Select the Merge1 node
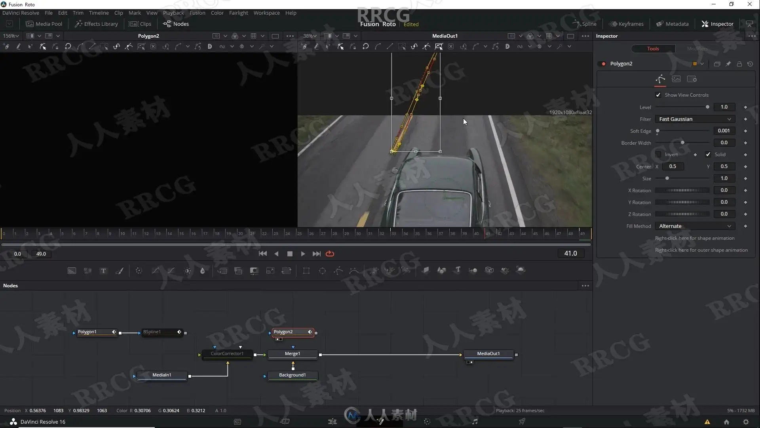Image resolution: width=760 pixels, height=428 pixels. [x=293, y=353]
